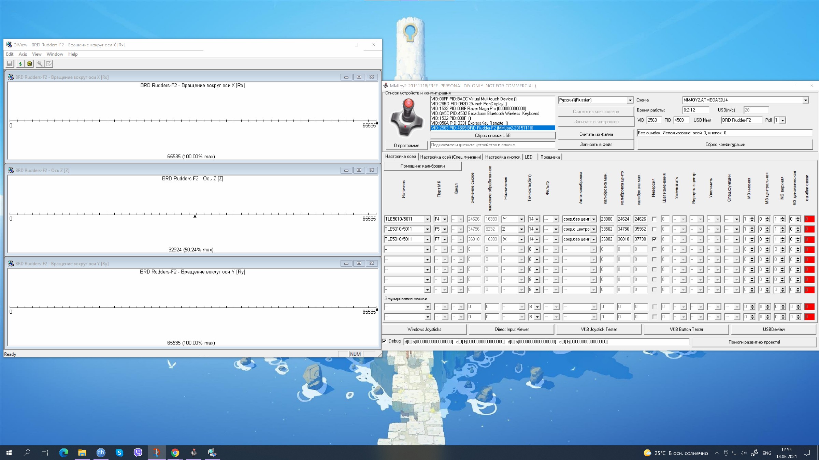Click the USB Имя text field
Screen dimensions: 819x460
[x=741, y=120]
